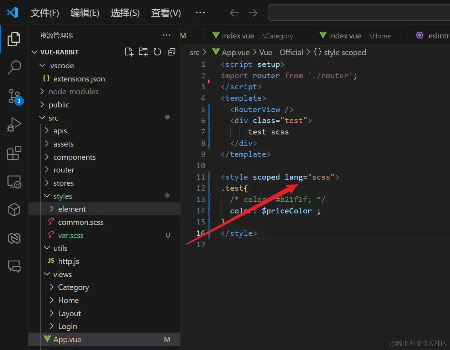Open the Run and Debug view
450x350 pixels.
pyautogui.click(x=14, y=124)
